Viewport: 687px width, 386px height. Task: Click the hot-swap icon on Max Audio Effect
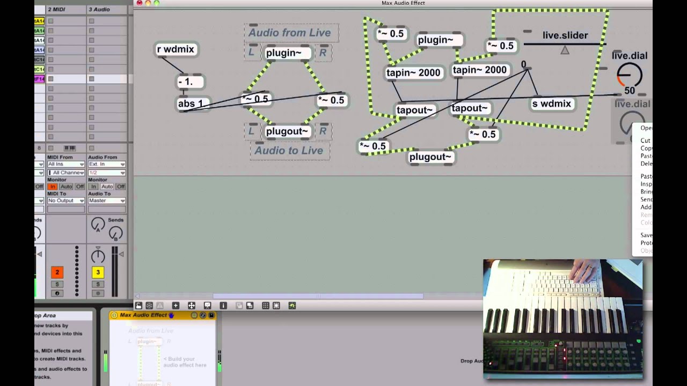pyautogui.click(x=203, y=315)
